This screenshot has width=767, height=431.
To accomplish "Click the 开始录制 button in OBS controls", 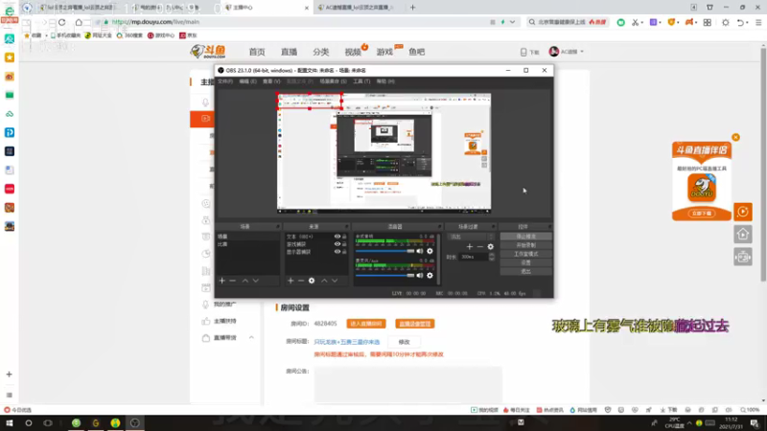I will pos(525,245).
